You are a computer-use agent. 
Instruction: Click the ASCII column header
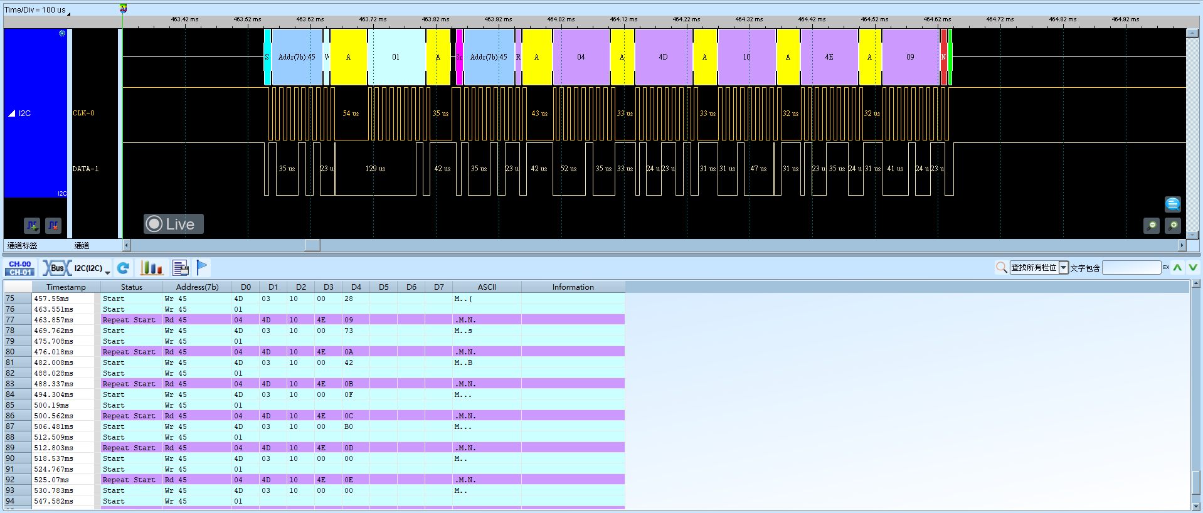(487, 287)
